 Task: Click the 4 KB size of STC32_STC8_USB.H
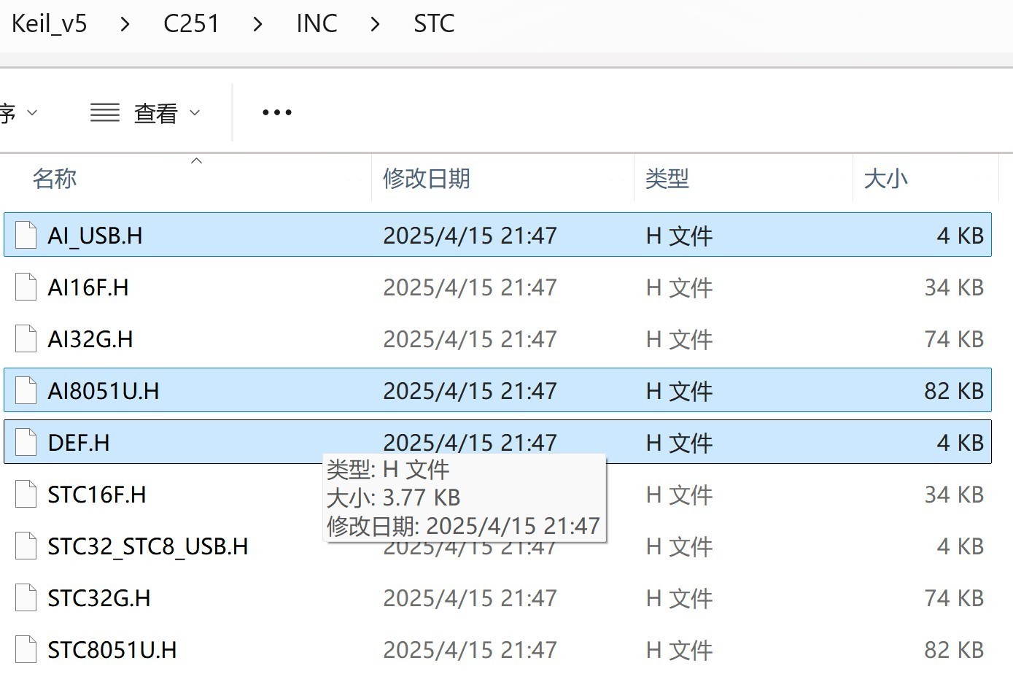tap(960, 546)
